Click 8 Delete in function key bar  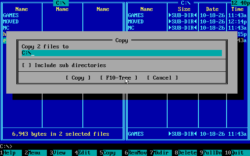(186, 152)
